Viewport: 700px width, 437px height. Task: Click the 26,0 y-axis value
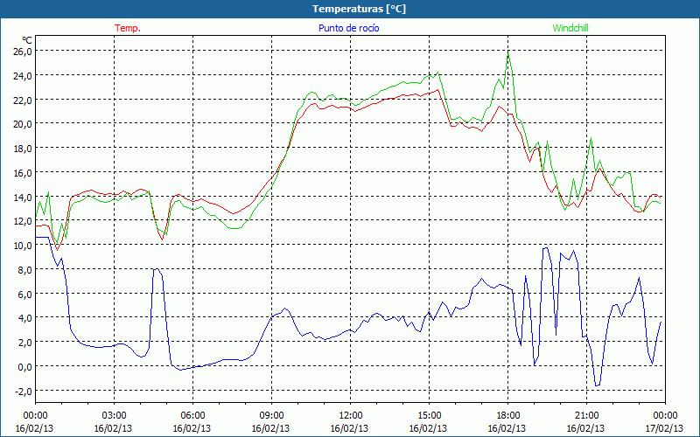point(23,52)
